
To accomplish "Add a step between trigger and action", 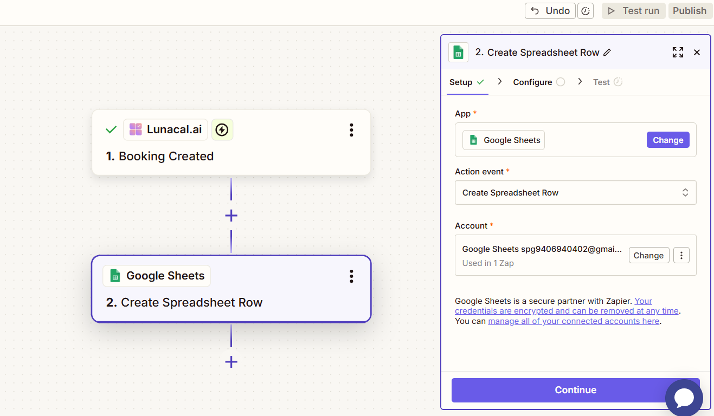I will 231,216.
